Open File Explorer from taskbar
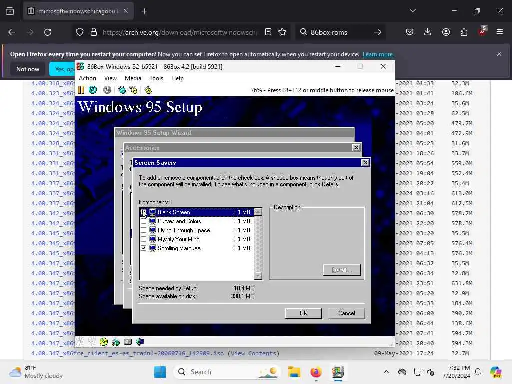512x384 pixels. pos(294,372)
